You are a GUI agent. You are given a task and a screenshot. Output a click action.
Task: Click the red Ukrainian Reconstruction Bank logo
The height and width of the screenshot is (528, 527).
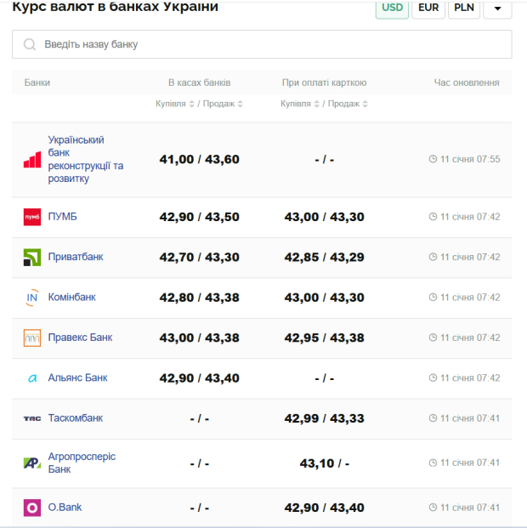[x=31, y=160]
